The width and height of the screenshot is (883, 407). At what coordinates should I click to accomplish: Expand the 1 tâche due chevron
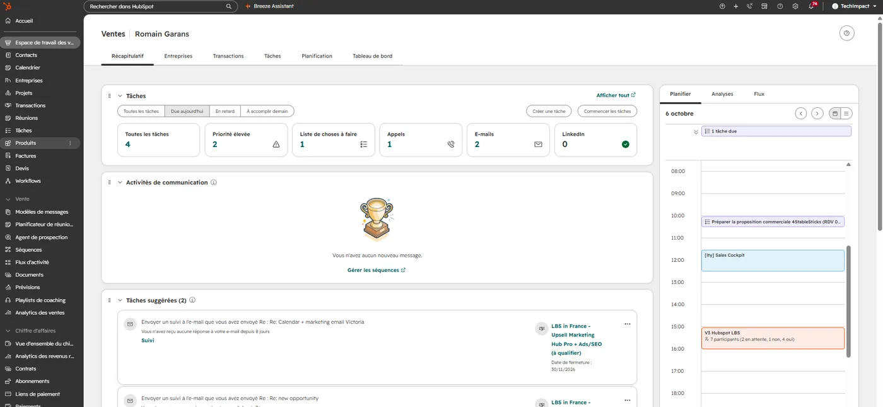pyautogui.click(x=696, y=132)
